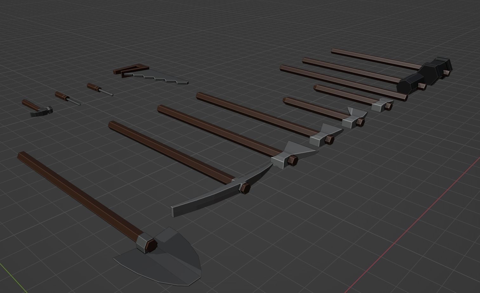Image resolution: width=480 pixels, height=293 pixels.
Task: Click the shovel's long wooden handle
Action: pyautogui.click(x=81, y=197)
